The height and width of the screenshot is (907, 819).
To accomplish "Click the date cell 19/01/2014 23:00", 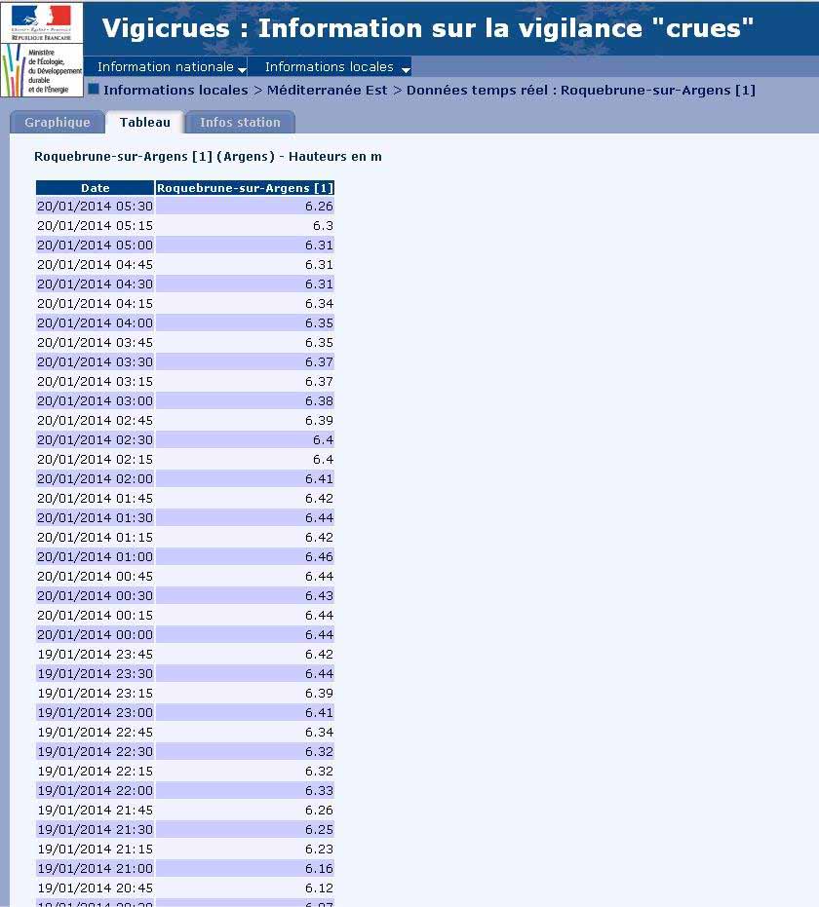I will pyautogui.click(x=95, y=712).
